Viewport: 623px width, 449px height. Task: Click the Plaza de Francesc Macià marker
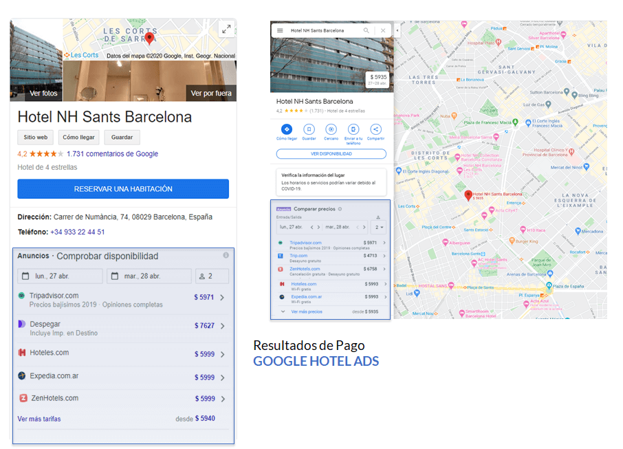(515, 122)
